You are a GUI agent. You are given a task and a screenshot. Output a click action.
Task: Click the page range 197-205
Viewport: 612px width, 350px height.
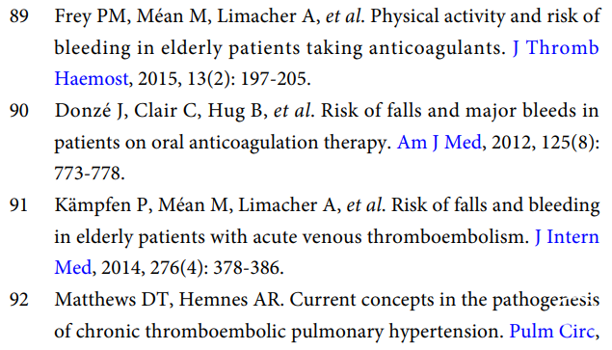tap(276, 78)
